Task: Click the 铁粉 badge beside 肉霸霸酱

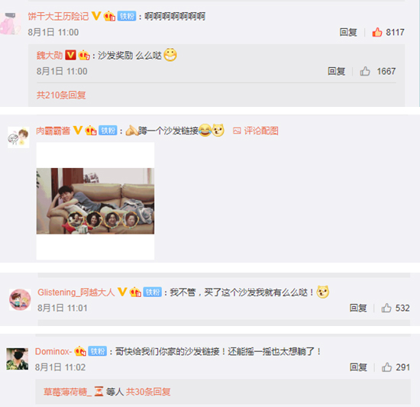Action: (108, 131)
